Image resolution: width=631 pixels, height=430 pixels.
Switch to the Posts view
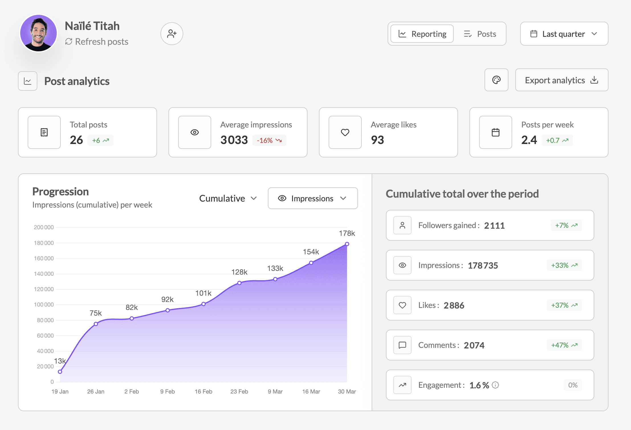[x=480, y=34]
